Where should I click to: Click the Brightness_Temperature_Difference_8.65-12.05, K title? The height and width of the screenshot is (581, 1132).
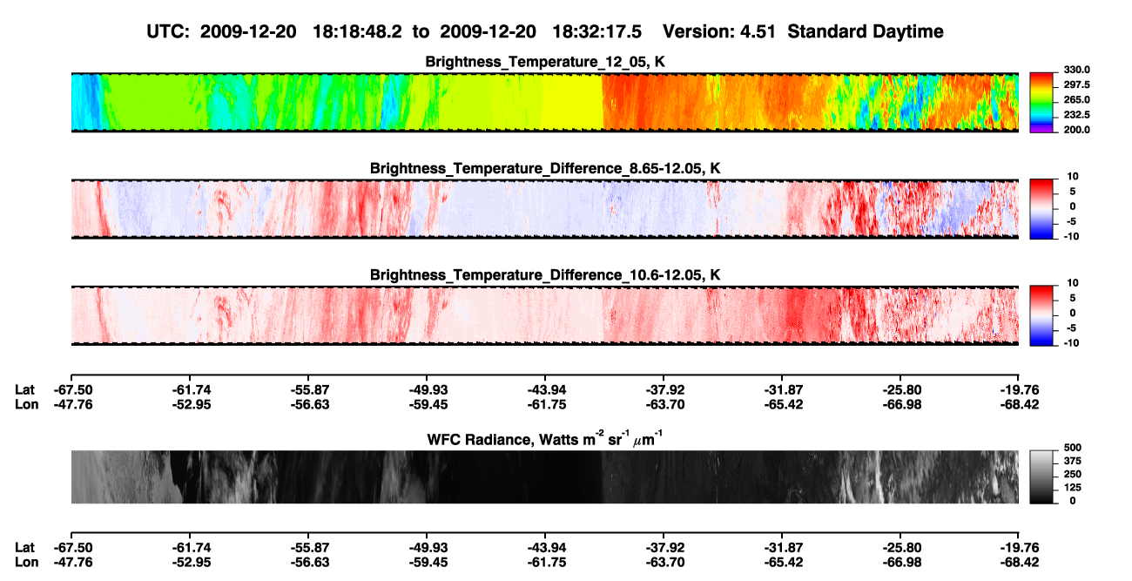click(x=544, y=168)
